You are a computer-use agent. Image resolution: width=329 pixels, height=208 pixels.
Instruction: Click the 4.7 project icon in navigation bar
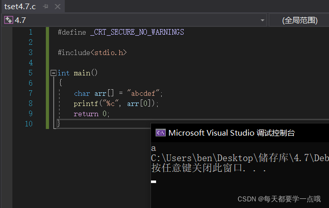[x=8, y=20]
